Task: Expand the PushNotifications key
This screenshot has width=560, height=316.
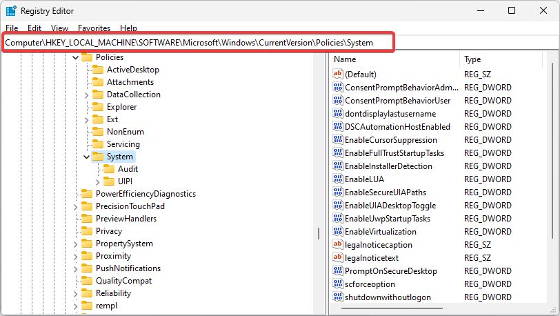Action: (75, 269)
